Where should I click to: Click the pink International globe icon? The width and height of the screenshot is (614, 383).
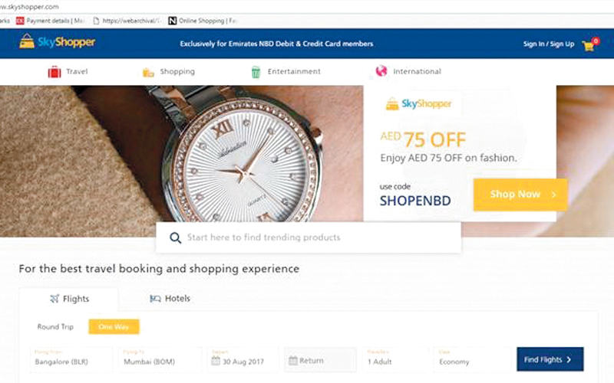[381, 71]
